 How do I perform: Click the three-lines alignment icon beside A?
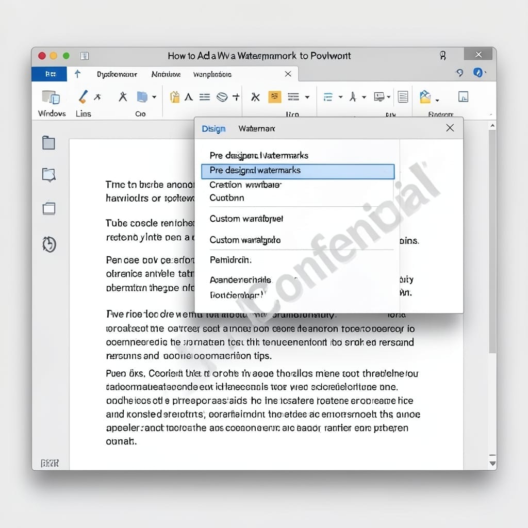point(204,97)
